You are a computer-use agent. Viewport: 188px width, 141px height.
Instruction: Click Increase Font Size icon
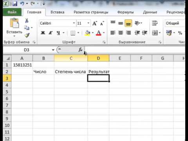[x=95, y=23]
